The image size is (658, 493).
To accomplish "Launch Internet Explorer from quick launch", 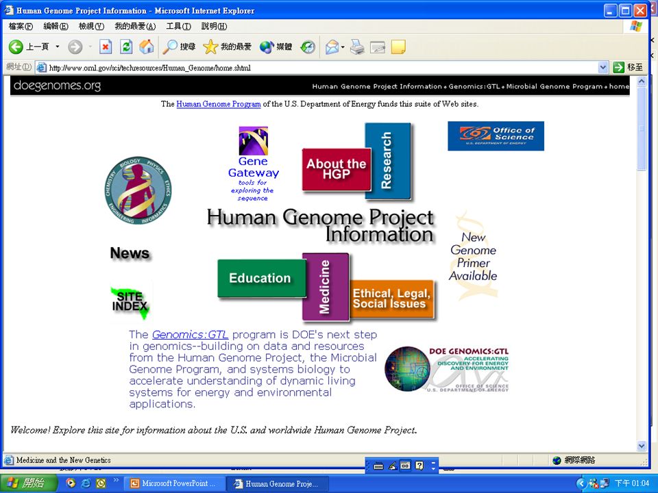I will 86,483.
